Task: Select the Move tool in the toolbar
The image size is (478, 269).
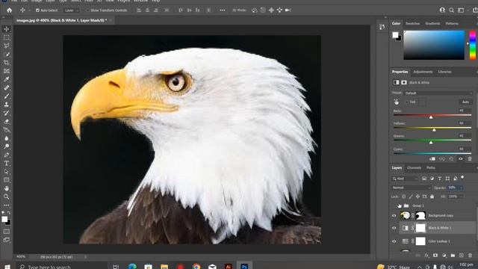Action: pyautogui.click(x=7, y=29)
